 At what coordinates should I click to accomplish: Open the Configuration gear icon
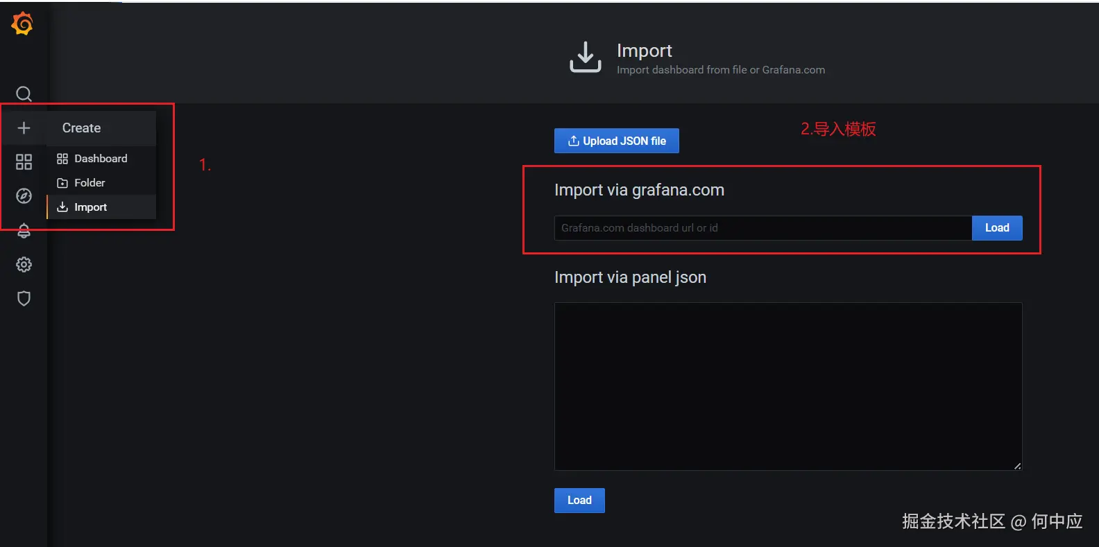pos(24,264)
